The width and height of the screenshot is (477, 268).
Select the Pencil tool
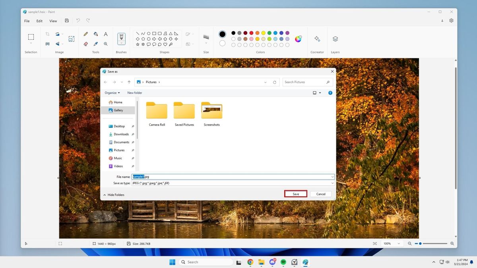click(86, 34)
